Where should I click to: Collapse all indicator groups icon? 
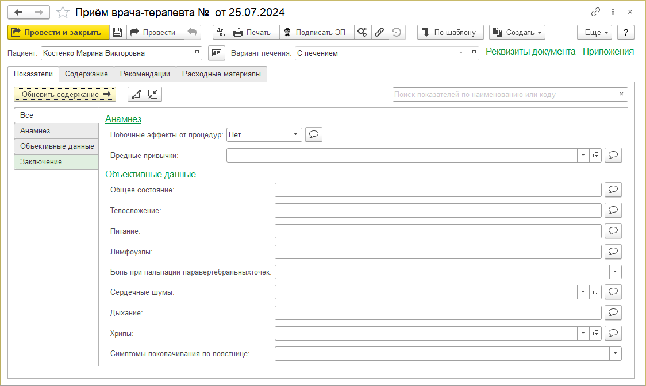click(153, 94)
